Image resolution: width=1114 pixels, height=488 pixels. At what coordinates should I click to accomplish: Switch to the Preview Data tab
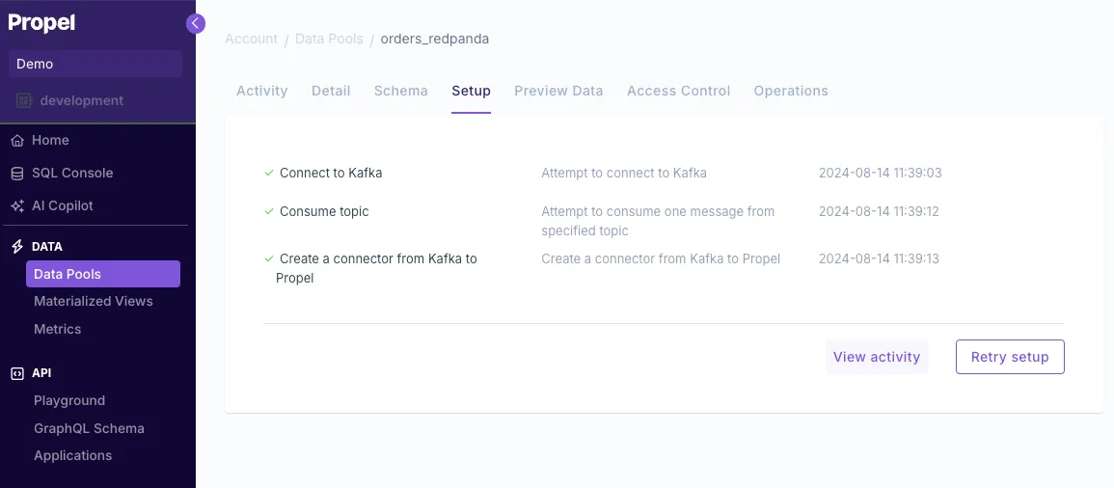(558, 91)
